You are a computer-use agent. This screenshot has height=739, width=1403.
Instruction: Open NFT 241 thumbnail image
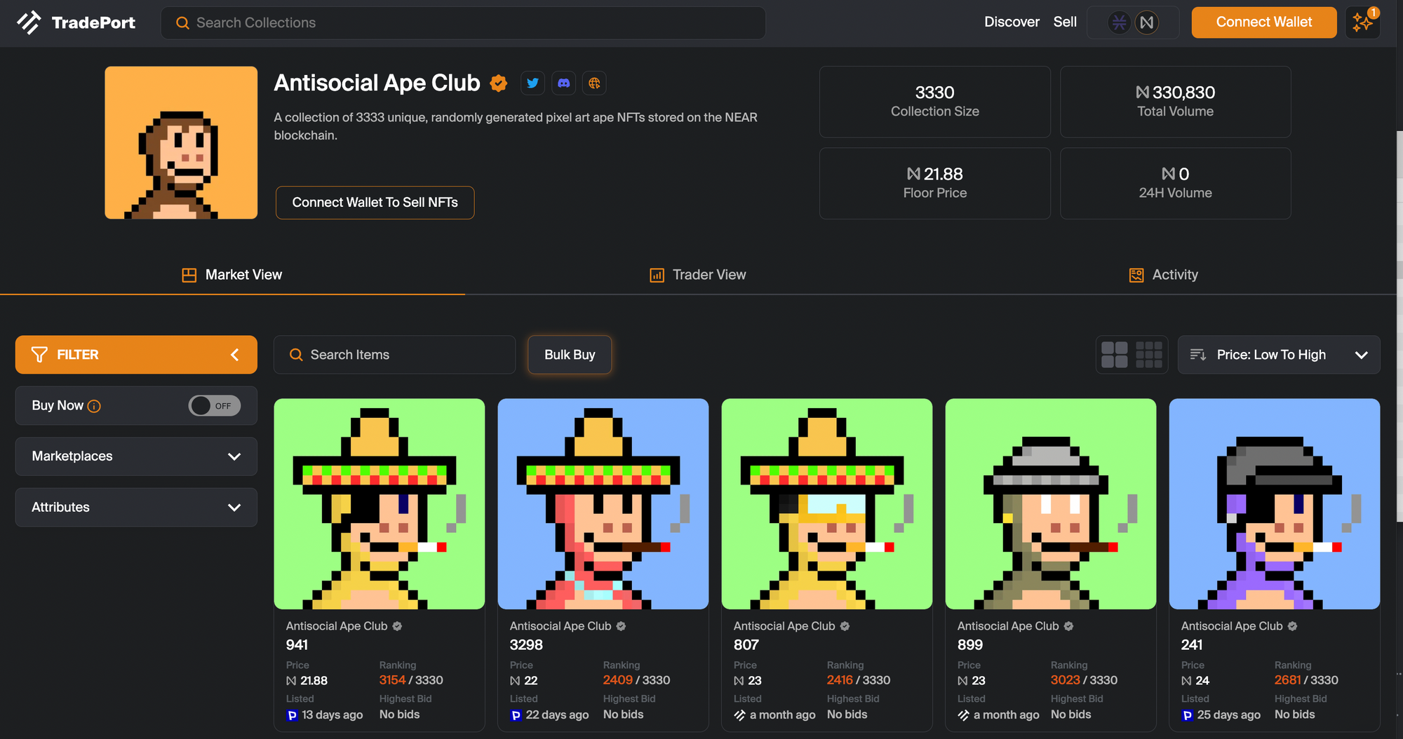click(x=1275, y=504)
